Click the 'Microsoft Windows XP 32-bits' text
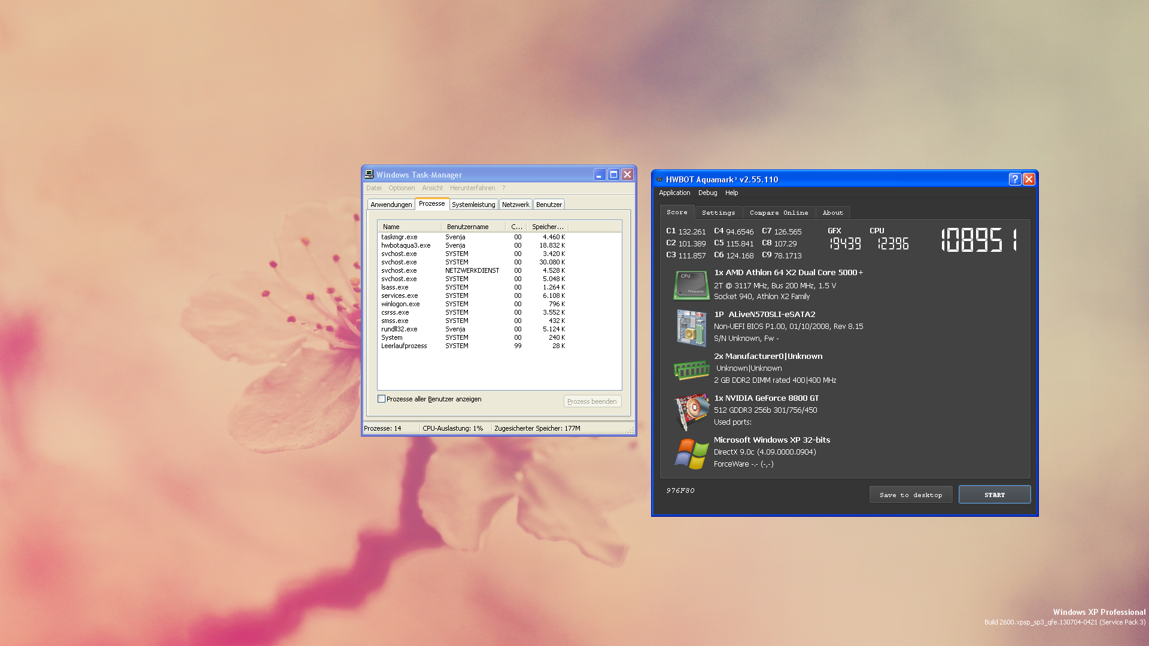This screenshot has height=646, width=1149. 772,440
